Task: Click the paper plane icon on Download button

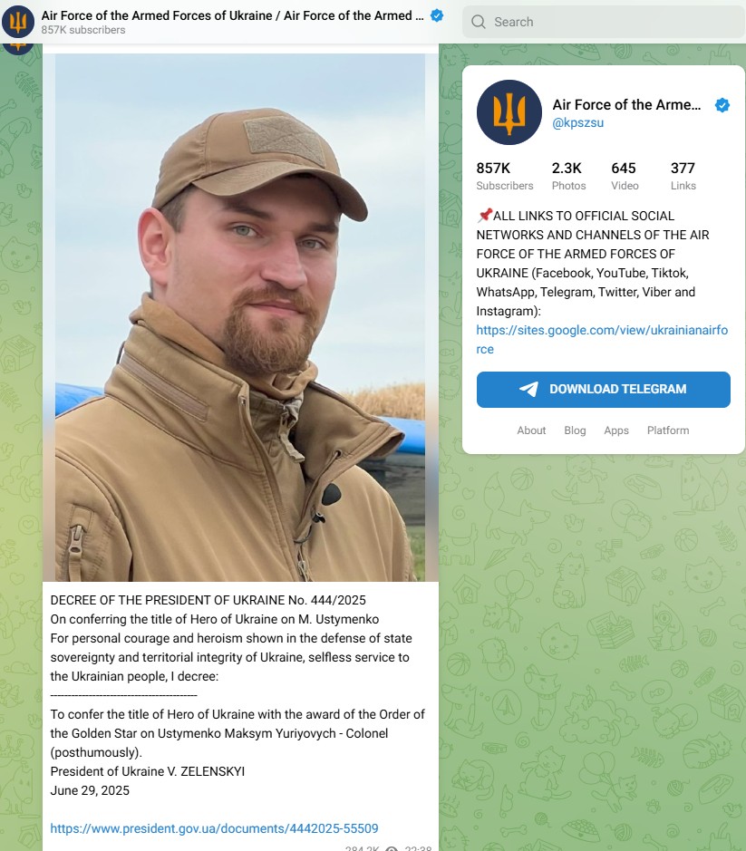Action: (528, 389)
